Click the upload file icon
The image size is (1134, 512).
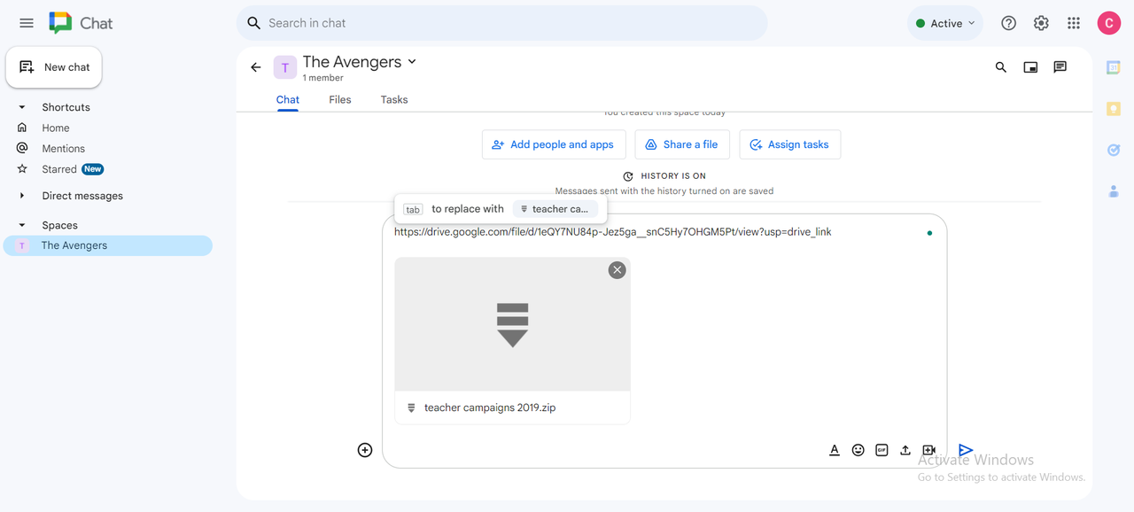coord(905,450)
